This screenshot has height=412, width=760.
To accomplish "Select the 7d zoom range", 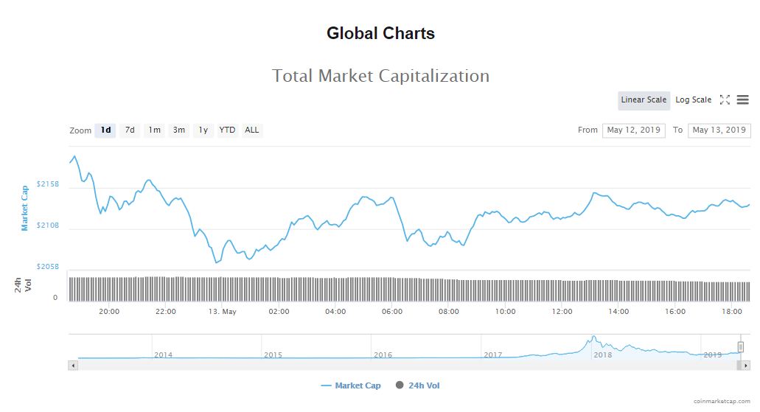I will (130, 130).
